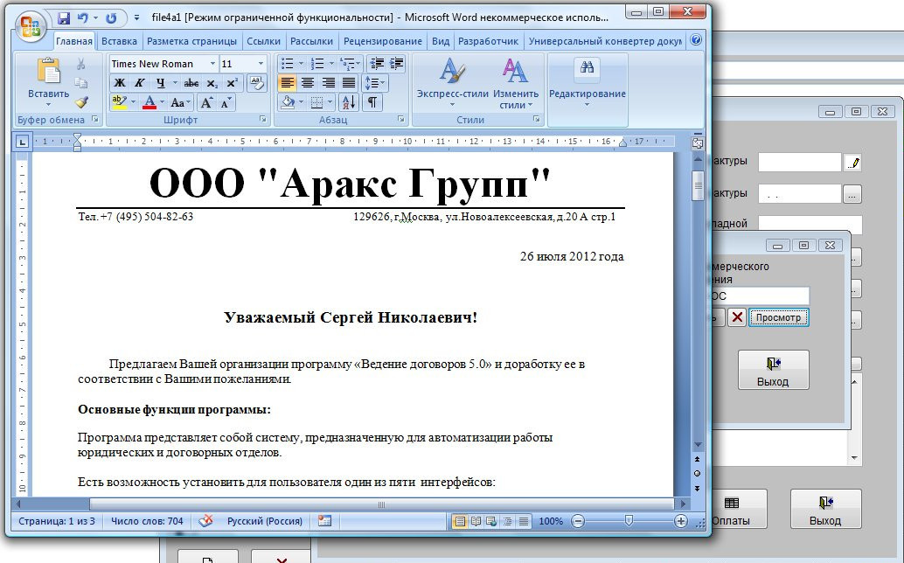
Task: Copy the selection to the clipboard
Action: point(81,83)
